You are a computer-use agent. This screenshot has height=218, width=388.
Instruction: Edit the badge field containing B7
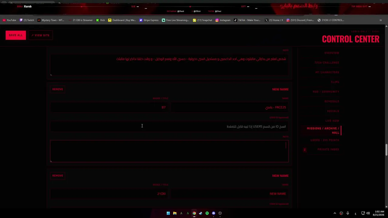click(x=109, y=107)
